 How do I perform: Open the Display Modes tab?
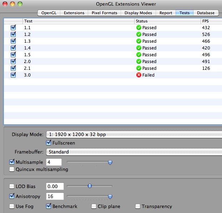coord(138,13)
